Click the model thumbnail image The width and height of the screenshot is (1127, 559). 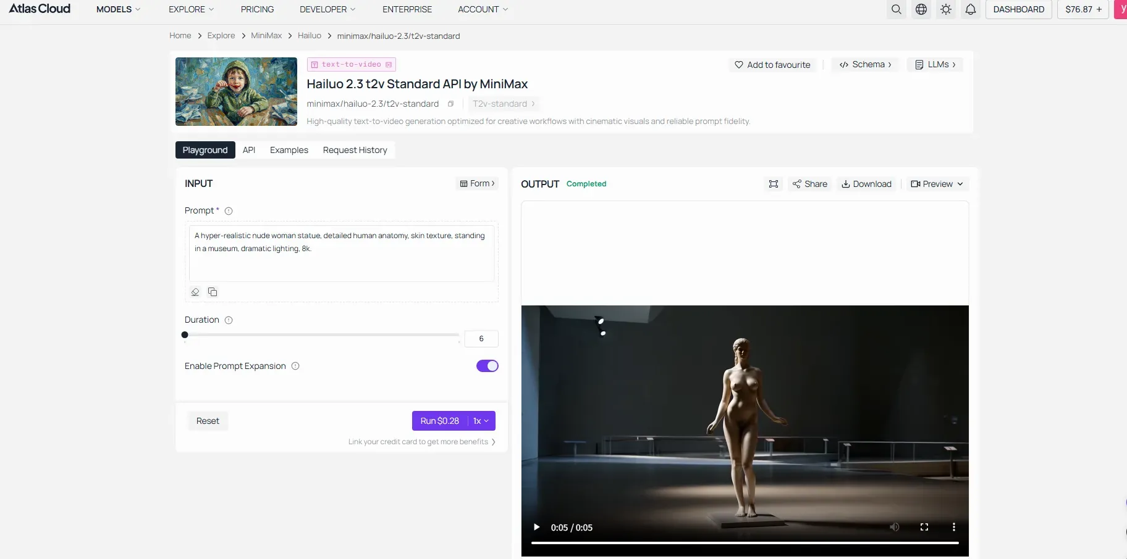pyautogui.click(x=236, y=91)
